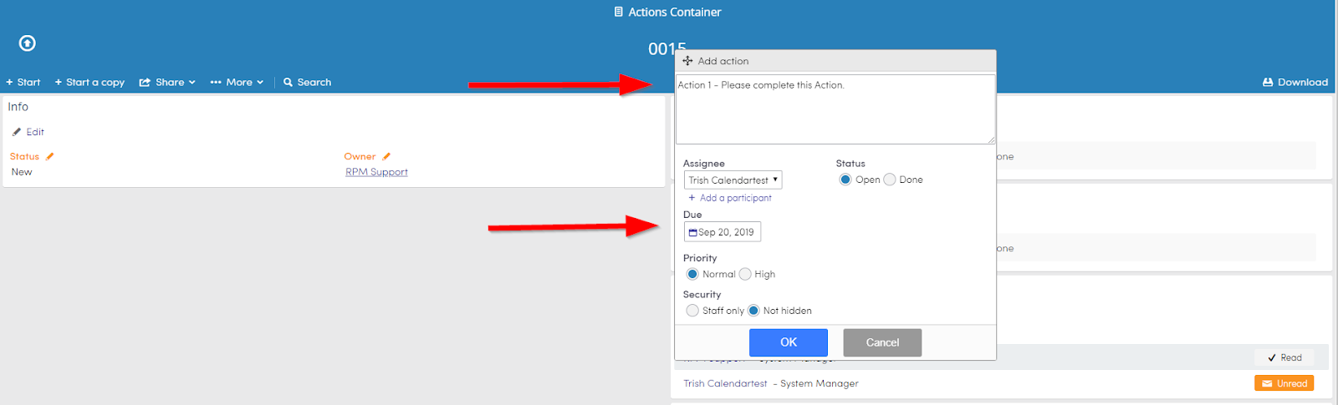The height and width of the screenshot is (405, 1338).
Task: Click the Edit pencil in Info panel
Action: 17,132
